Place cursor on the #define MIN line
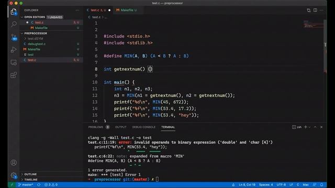 click(x=146, y=56)
